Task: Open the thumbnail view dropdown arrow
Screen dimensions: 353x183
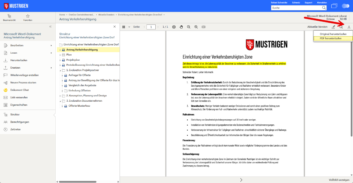Action: [x=129, y=27]
